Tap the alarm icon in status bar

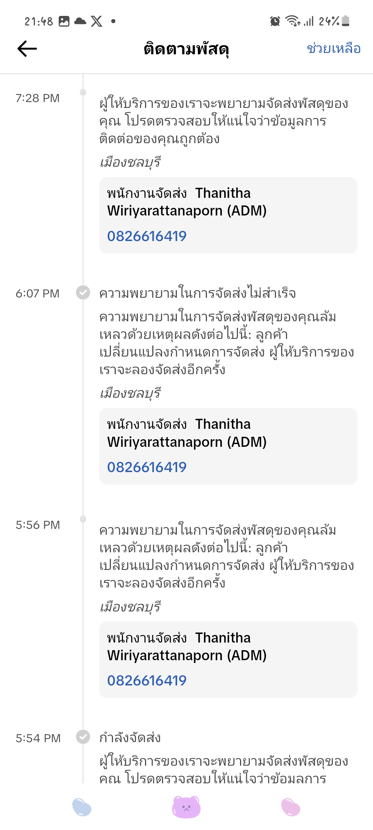point(275,21)
